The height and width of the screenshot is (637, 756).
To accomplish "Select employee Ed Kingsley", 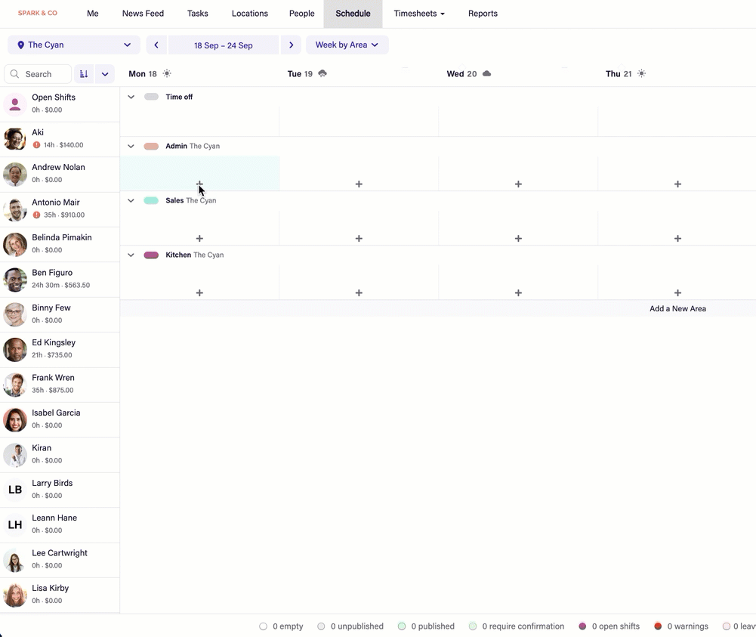I will pyautogui.click(x=60, y=350).
